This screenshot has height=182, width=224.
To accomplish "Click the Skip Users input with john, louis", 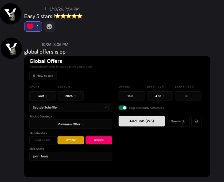I will coord(71,156).
